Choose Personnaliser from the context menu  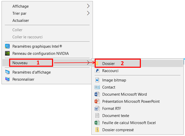pos(47,79)
